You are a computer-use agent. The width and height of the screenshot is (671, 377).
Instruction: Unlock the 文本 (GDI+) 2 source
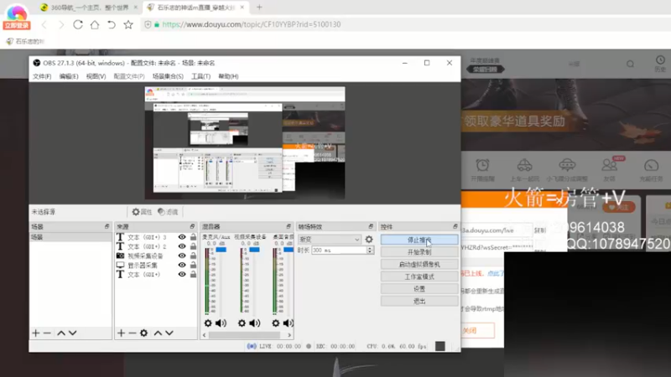194,246
